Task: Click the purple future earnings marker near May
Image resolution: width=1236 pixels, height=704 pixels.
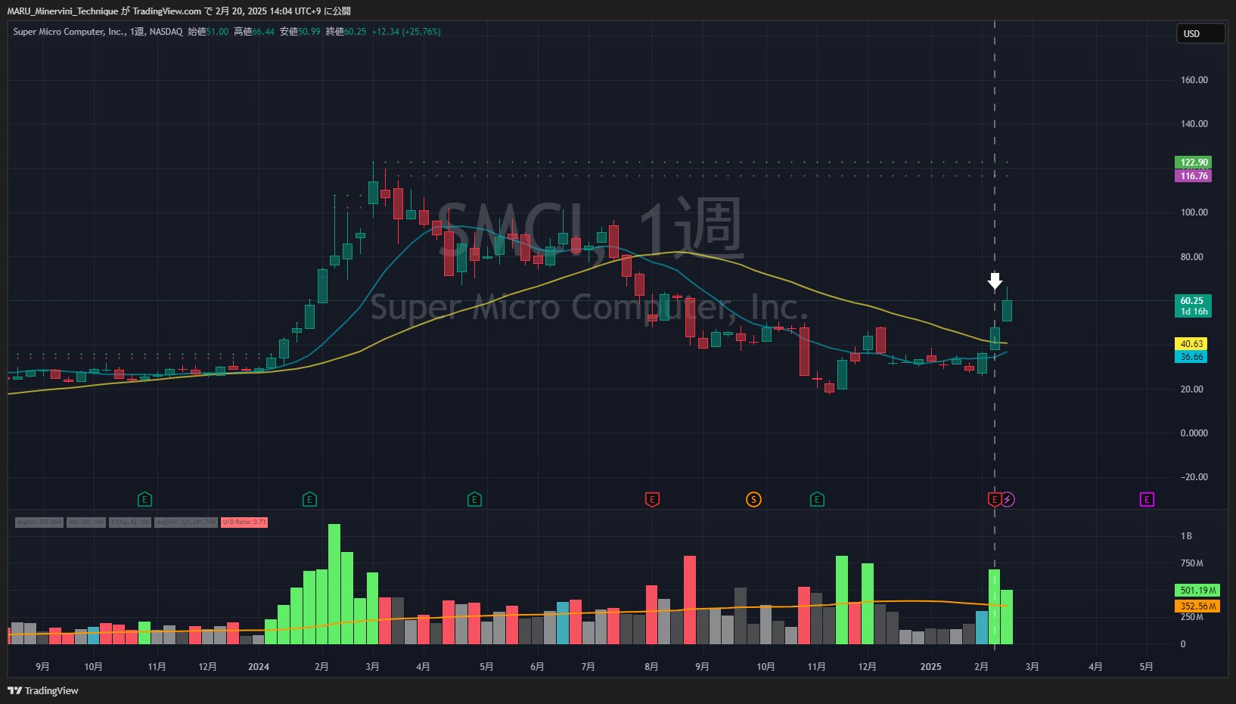Action: [1147, 499]
